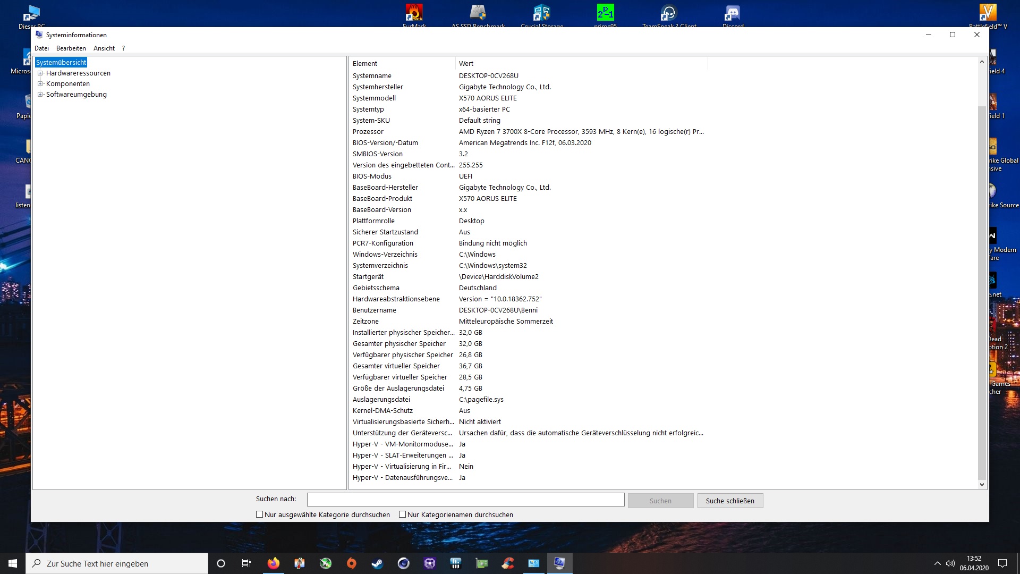Image resolution: width=1020 pixels, height=574 pixels.
Task: Open the notification center icon
Action: point(1002,563)
